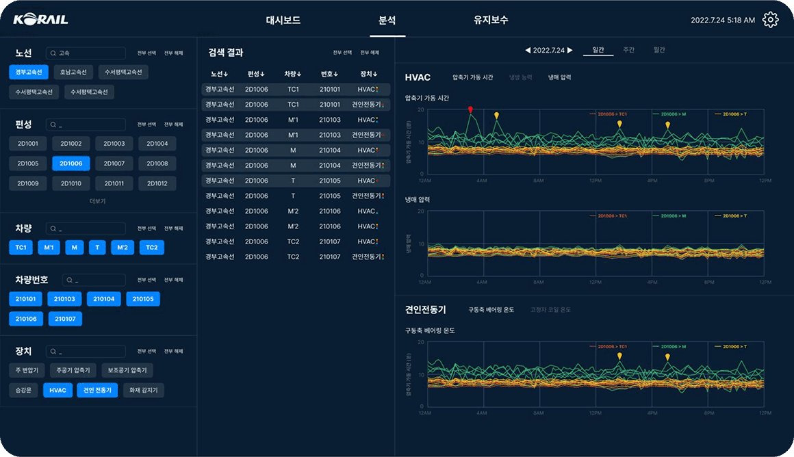Viewport: 794px width, 457px height.
Task: Go to previous date with left arrow
Action: coord(528,50)
